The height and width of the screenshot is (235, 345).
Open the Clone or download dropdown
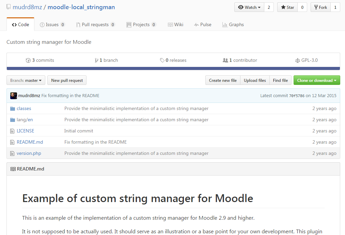coord(317,80)
